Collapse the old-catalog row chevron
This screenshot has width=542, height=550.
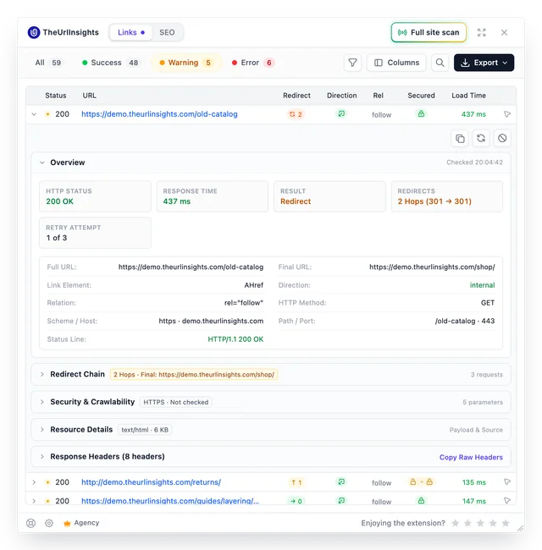[x=34, y=114]
